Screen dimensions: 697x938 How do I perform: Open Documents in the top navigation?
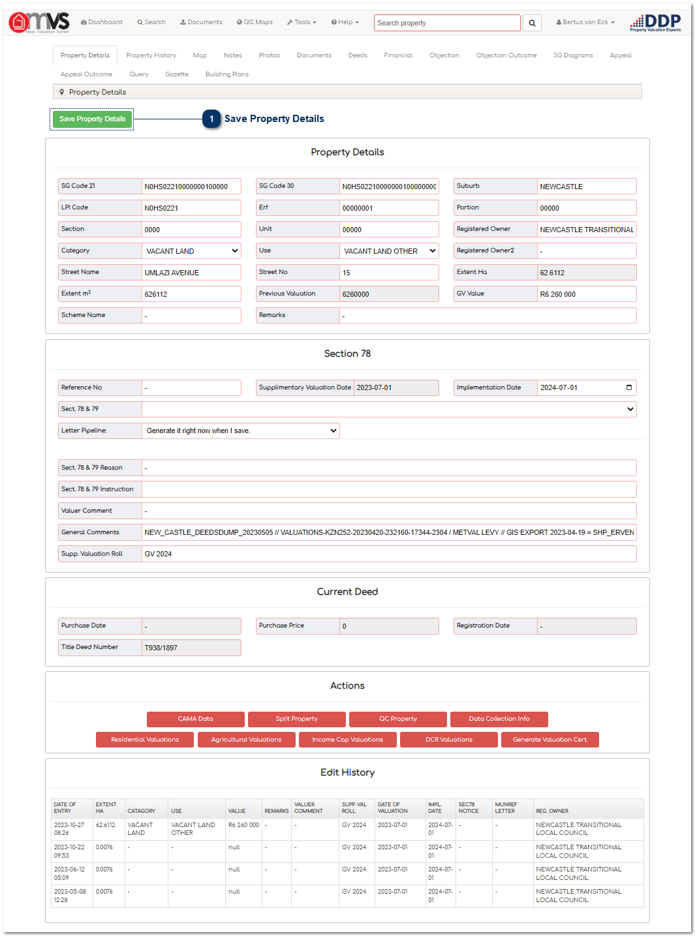201,22
